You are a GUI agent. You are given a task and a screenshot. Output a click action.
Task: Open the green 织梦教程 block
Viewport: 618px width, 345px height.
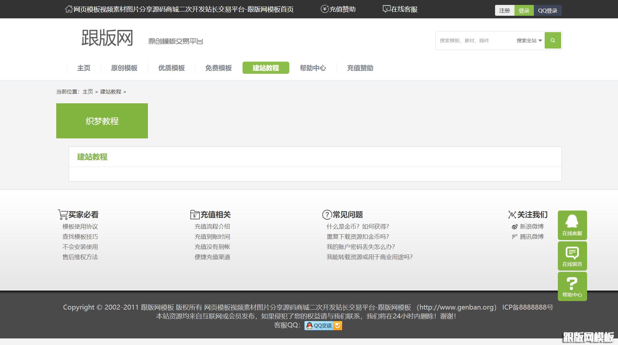coord(102,121)
